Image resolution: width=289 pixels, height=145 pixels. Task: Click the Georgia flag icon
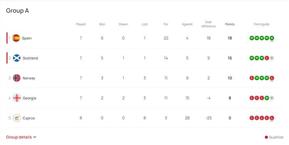(17, 98)
